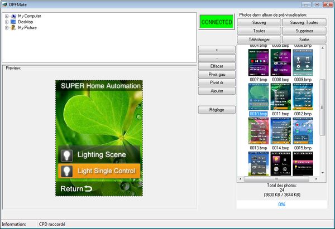
Task: Click the Supprimer button
Action: click(304, 31)
